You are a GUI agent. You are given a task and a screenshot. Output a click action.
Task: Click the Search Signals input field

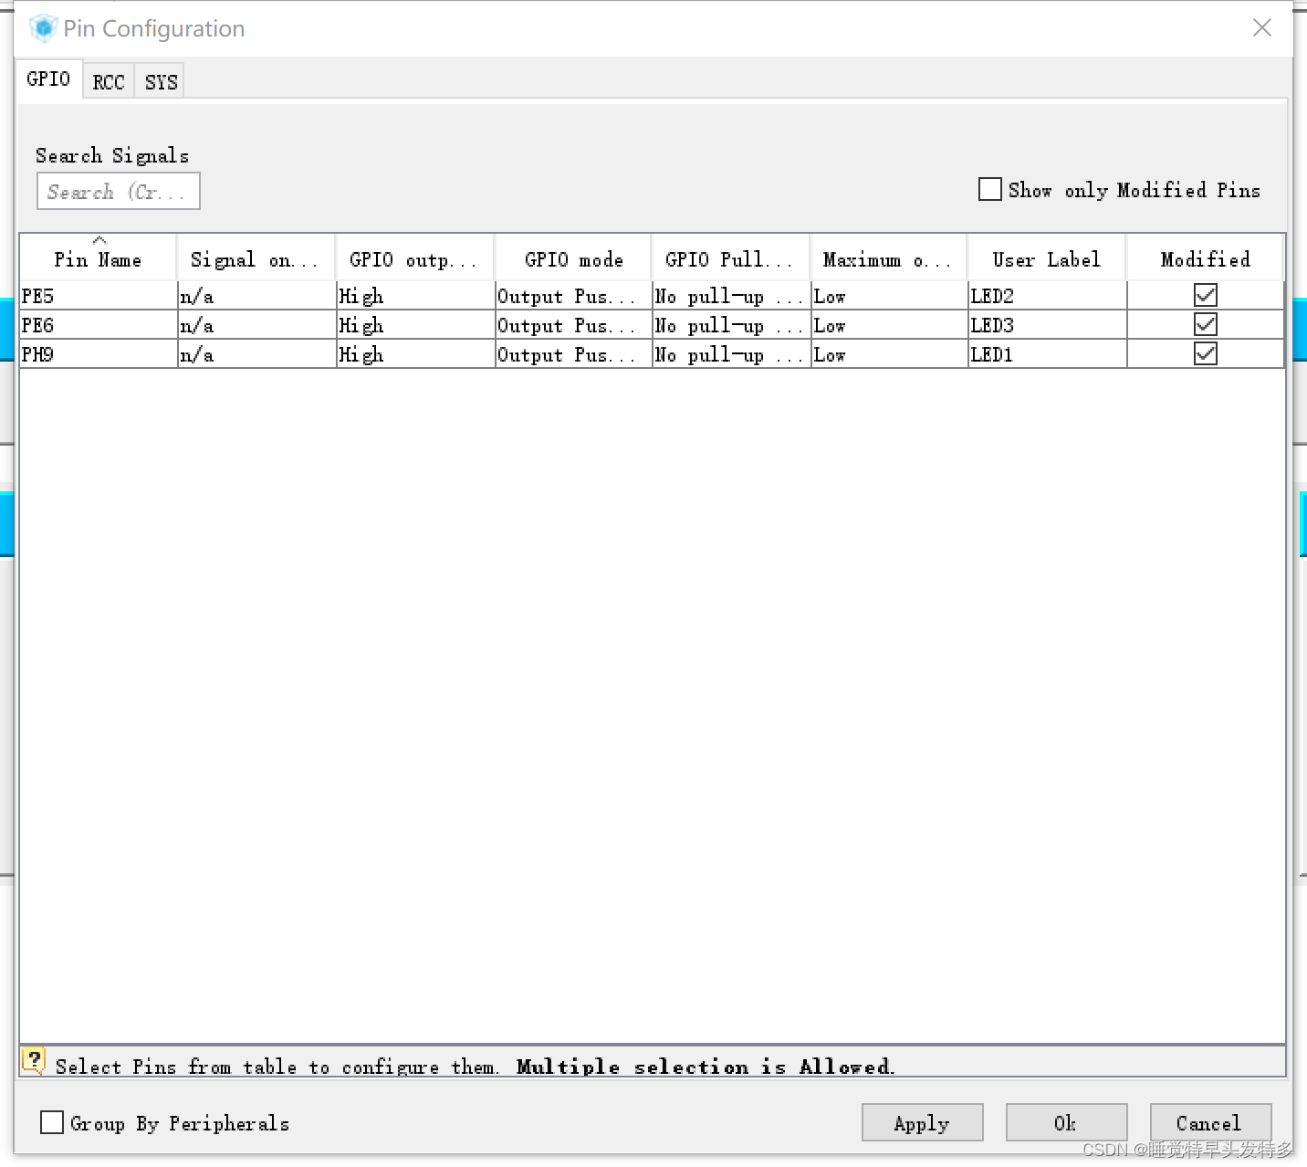coord(118,191)
